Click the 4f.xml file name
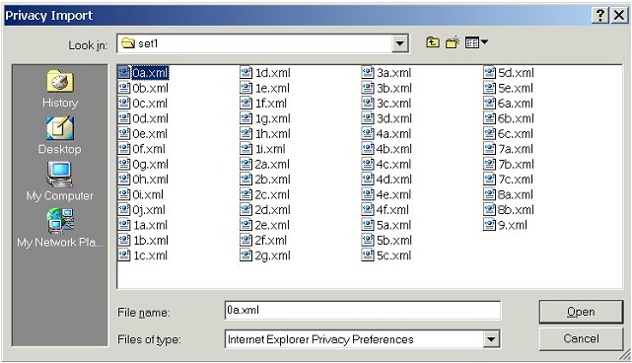This screenshot has height=363, width=632. tap(392, 210)
